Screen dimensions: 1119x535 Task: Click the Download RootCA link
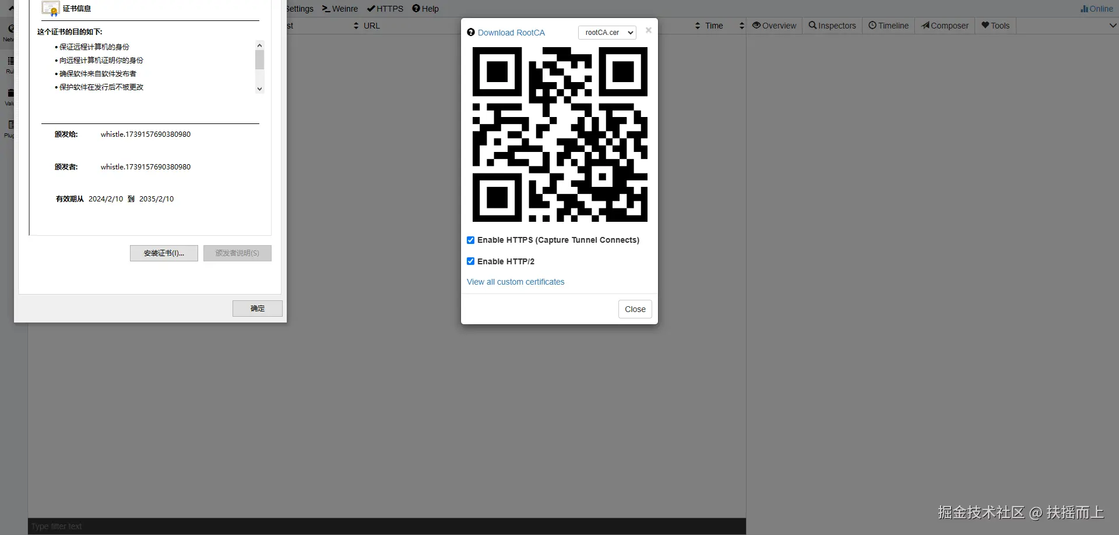(x=511, y=33)
